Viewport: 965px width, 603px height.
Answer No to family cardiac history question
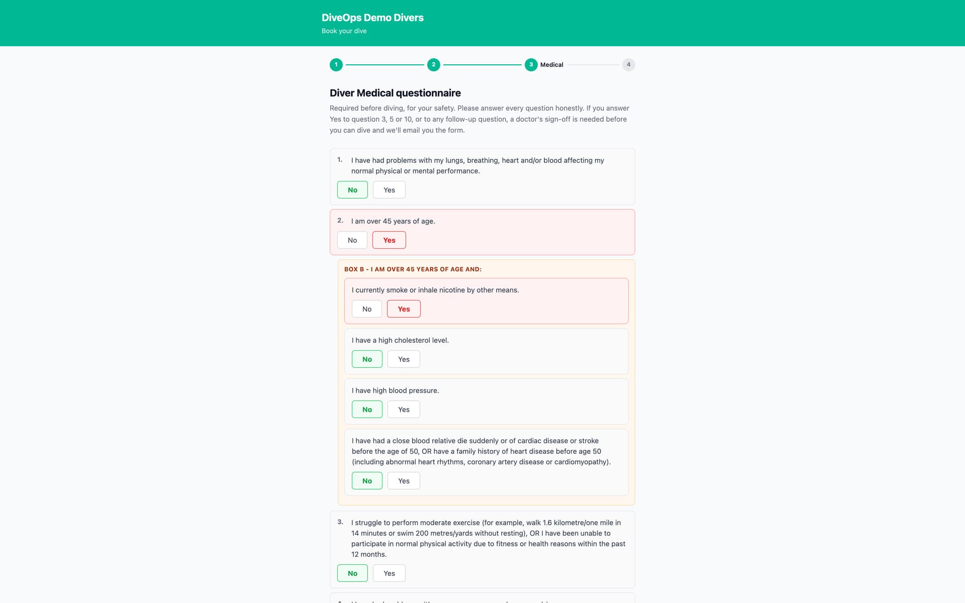(367, 481)
